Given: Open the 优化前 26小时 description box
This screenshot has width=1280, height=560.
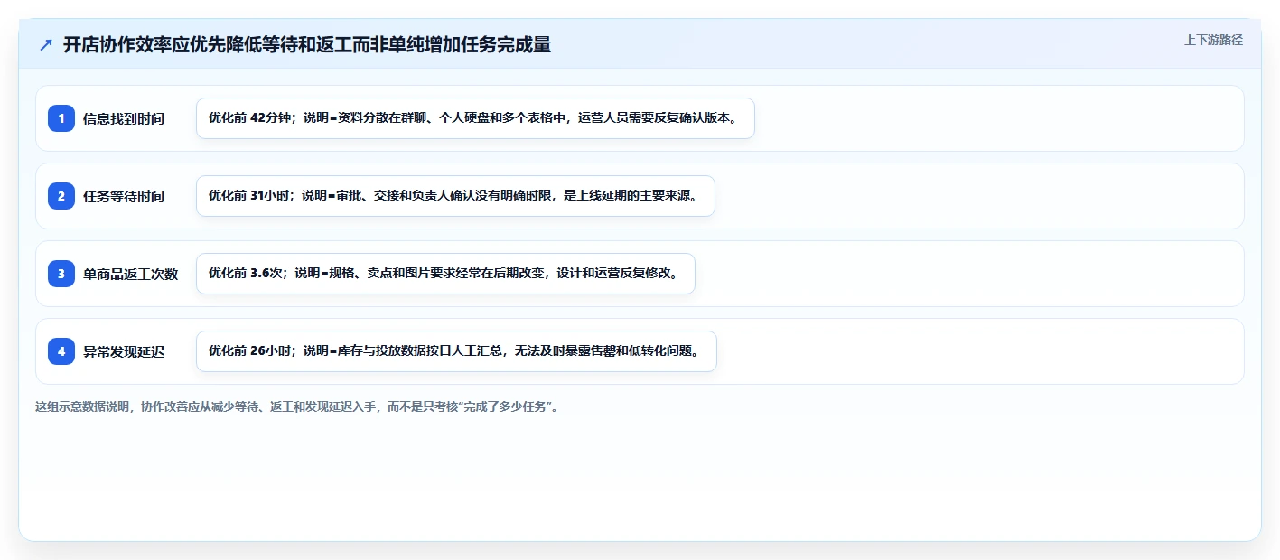Looking at the screenshot, I should 456,351.
